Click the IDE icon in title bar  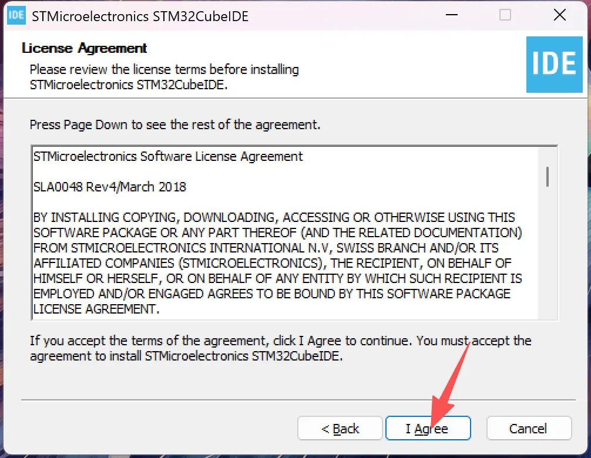coord(16,15)
